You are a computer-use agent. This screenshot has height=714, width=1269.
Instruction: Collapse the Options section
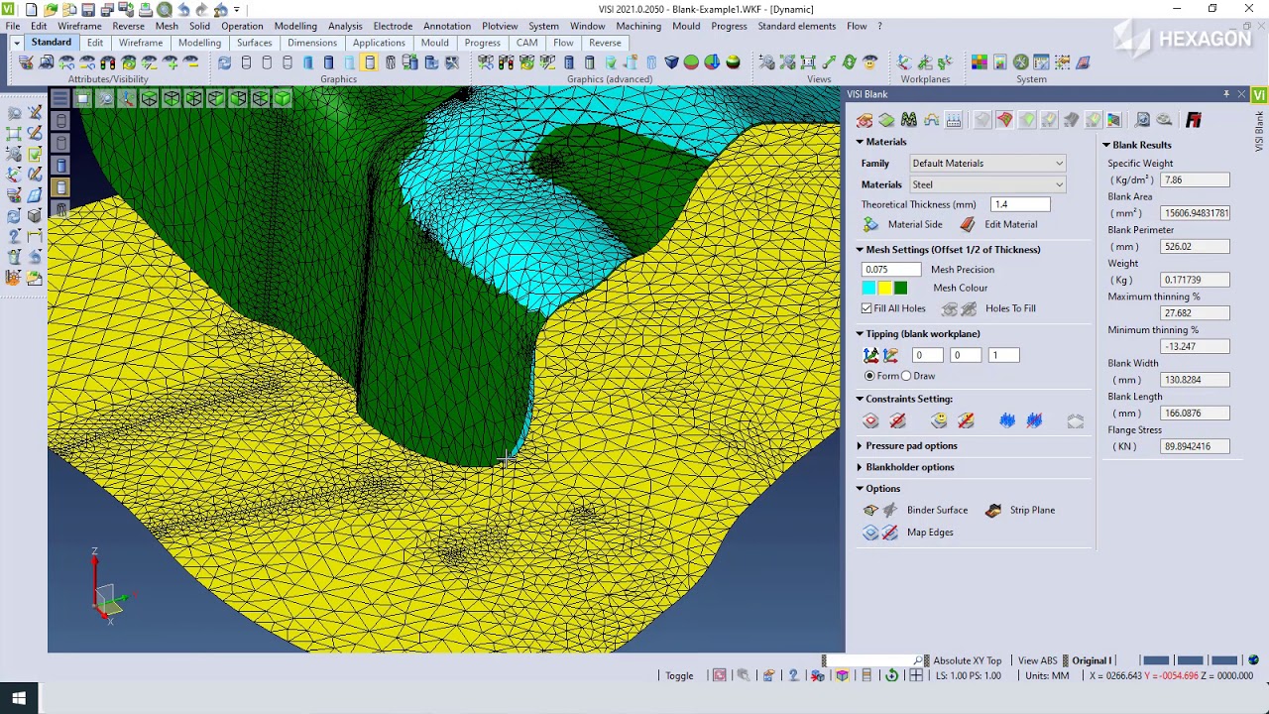(x=860, y=489)
